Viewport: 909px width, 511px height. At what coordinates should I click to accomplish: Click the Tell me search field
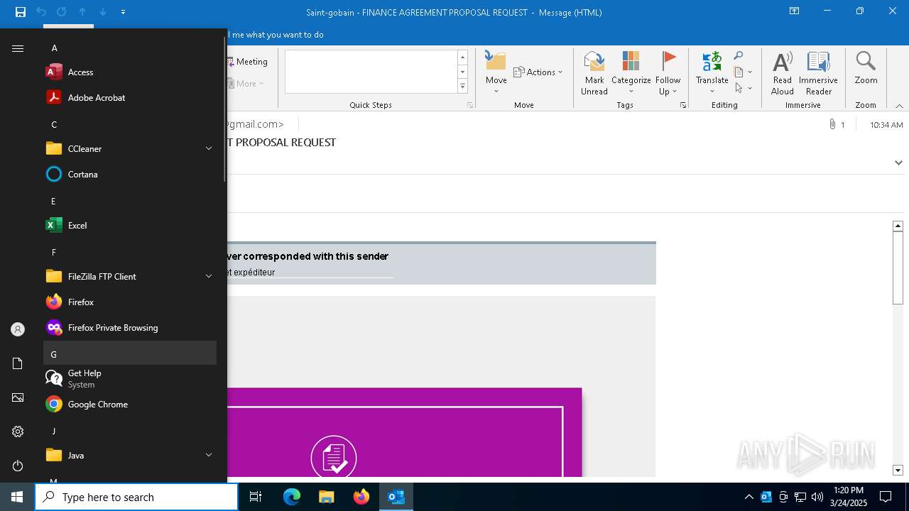(x=277, y=35)
